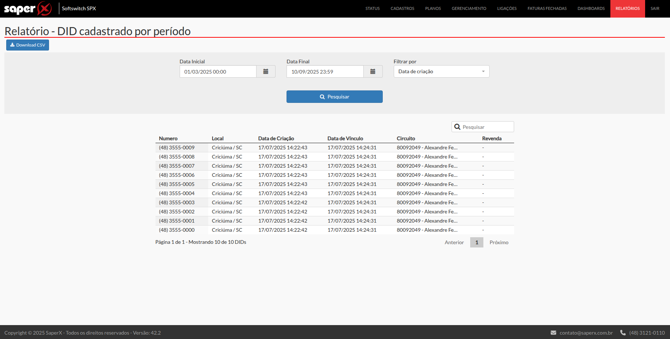Expand the Filtrar por dropdown

click(x=441, y=72)
